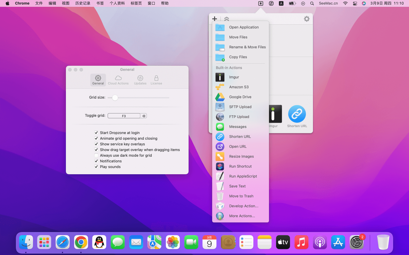The width and height of the screenshot is (409, 255).
Task: Add the Run Shortcut action
Action: click(x=240, y=166)
